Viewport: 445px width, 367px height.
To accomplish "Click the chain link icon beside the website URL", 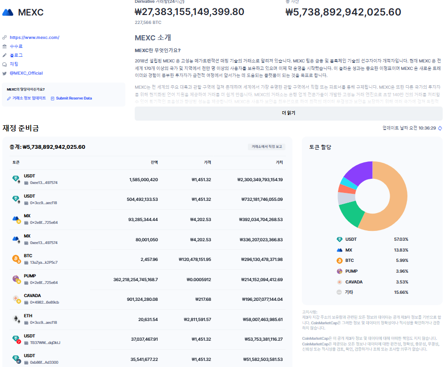I will pos(5,38).
